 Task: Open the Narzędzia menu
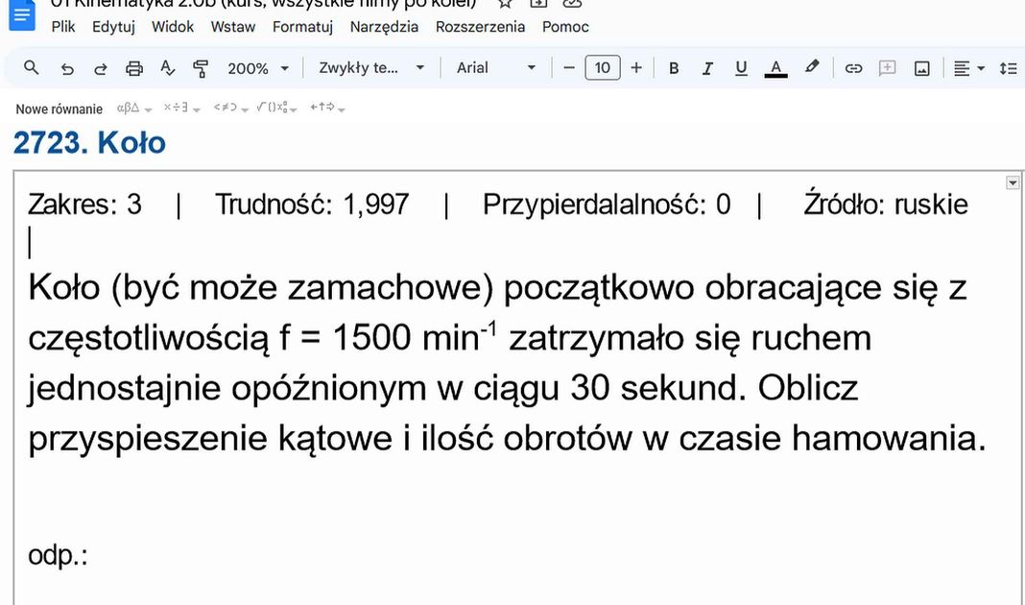[x=384, y=27]
